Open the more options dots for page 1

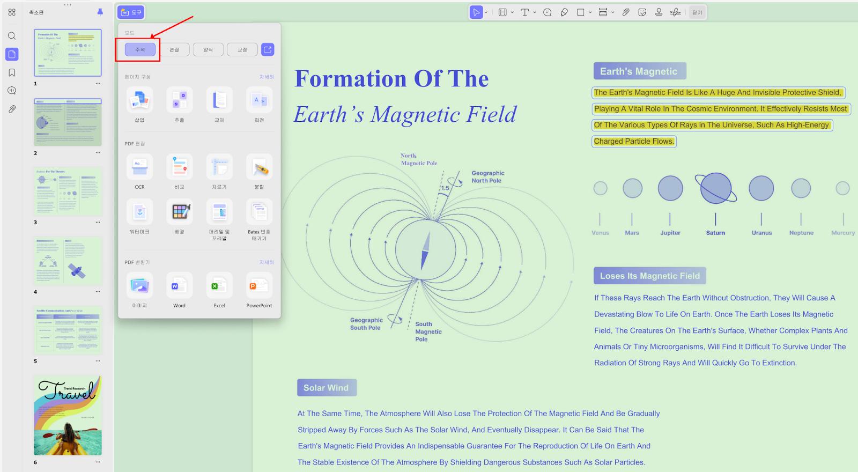click(x=98, y=84)
